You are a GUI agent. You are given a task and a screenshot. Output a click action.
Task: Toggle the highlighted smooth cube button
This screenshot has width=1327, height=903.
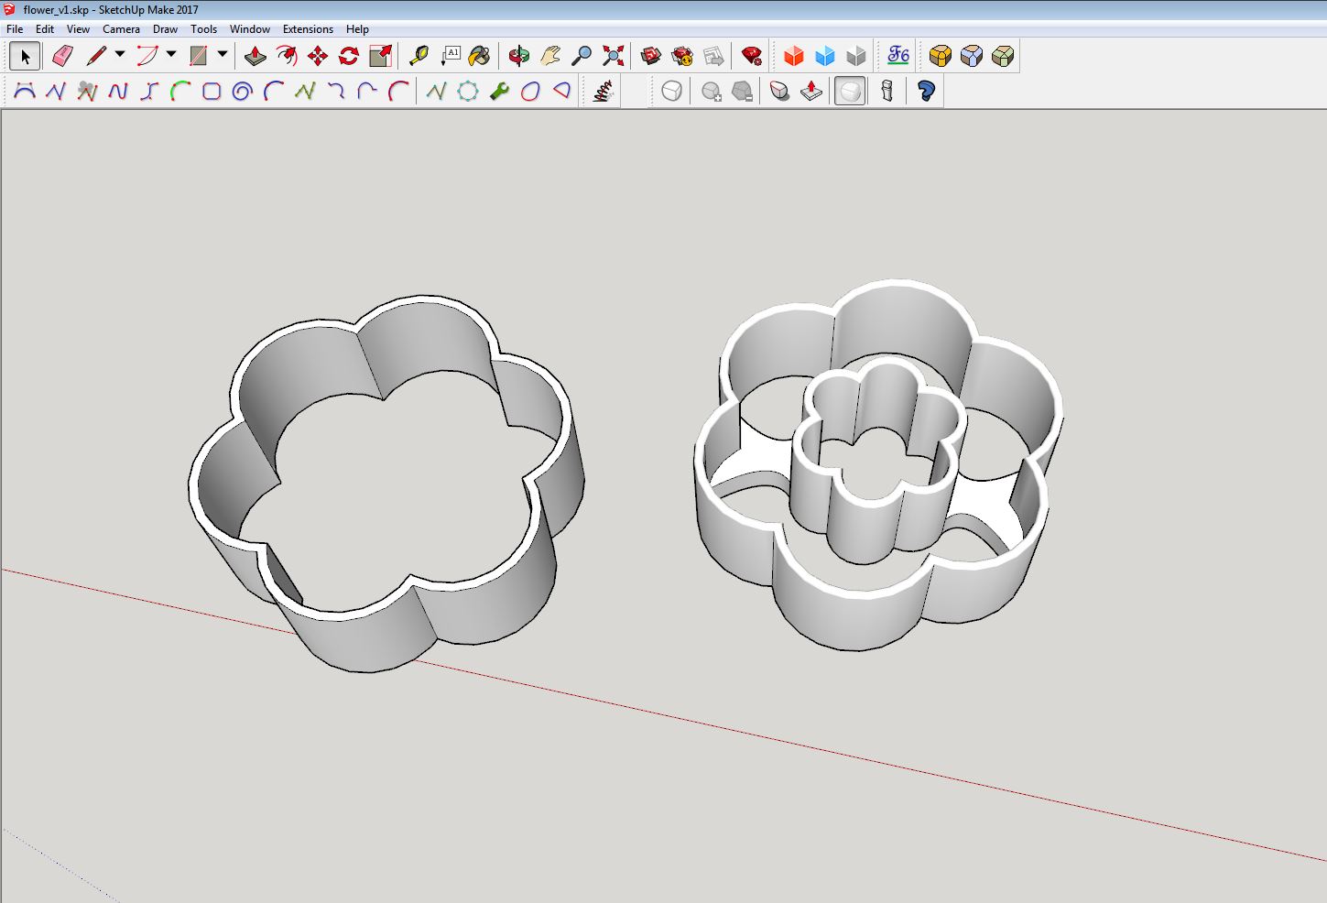point(850,92)
